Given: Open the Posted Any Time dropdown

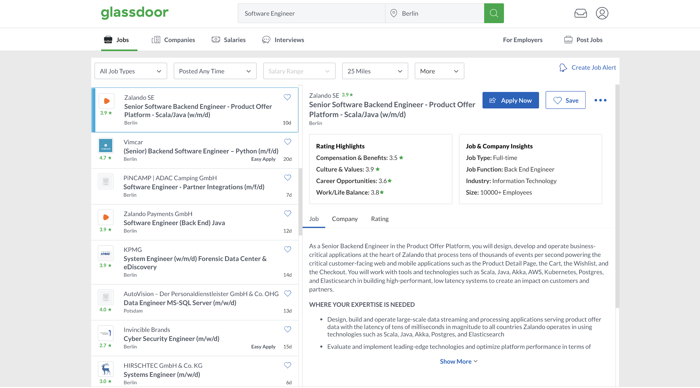Looking at the screenshot, I should (x=215, y=71).
